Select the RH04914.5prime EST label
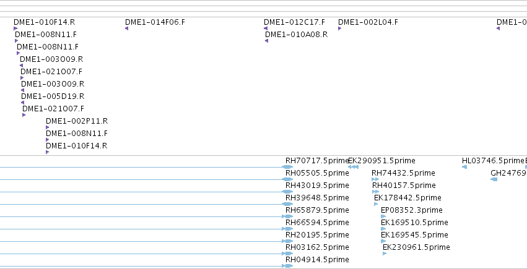527x269 pixels. (x=317, y=260)
